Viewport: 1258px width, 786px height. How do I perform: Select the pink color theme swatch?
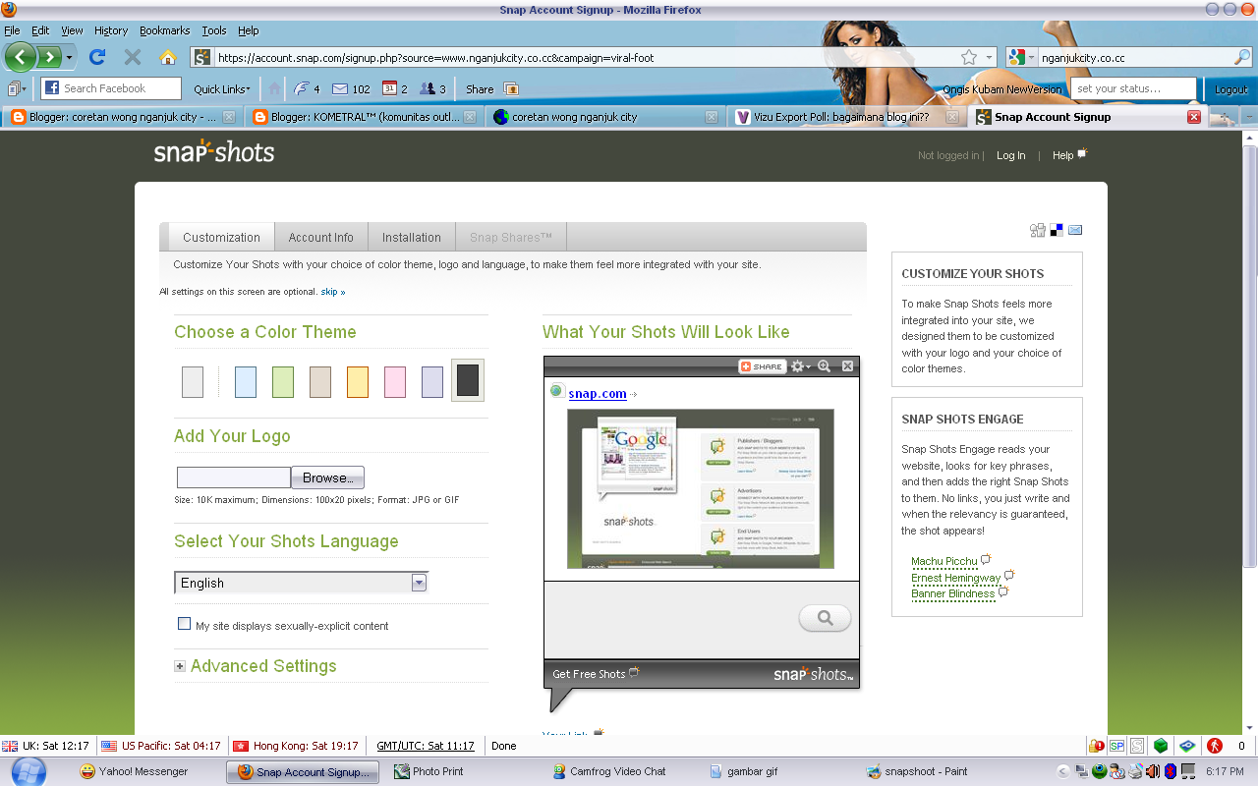point(395,381)
